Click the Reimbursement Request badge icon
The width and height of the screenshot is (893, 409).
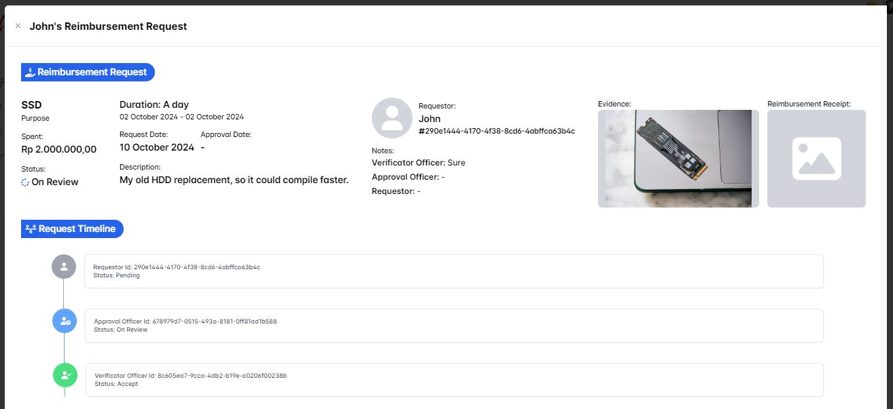click(x=30, y=73)
